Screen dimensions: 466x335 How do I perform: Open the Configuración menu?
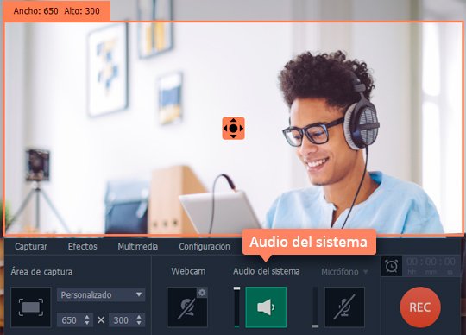pos(205,246)
